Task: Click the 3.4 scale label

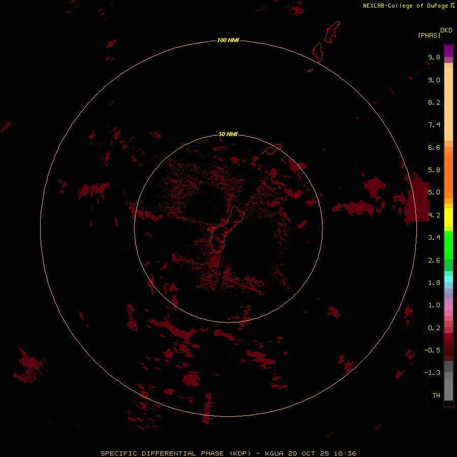Action: click(x=434, y=238)
